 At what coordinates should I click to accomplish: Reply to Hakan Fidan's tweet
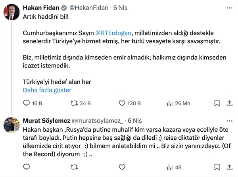(x=27, y=103)
